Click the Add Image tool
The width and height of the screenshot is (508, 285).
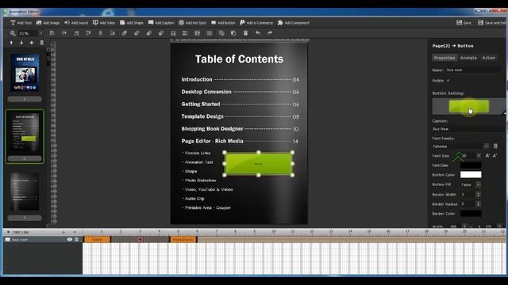point(48,23)
